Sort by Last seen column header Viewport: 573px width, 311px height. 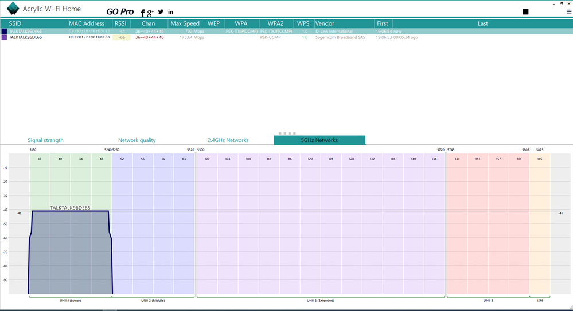point(483,23)
